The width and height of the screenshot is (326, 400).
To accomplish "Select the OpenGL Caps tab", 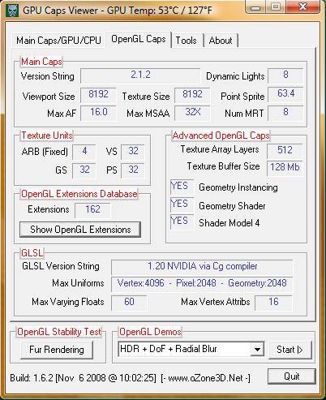I will click(139, 39).
